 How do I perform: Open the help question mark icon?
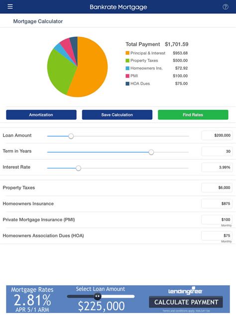(226, 7)
